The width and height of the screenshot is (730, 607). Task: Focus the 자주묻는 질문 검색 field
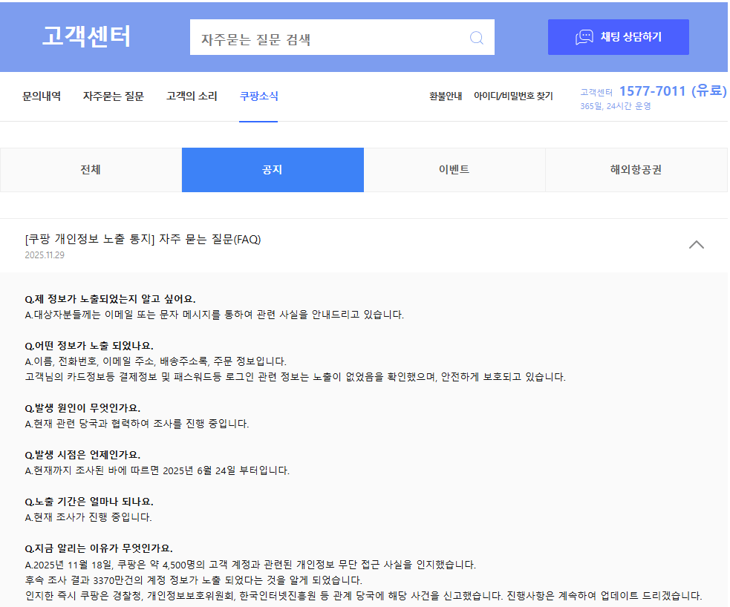[x=327, y=38]
